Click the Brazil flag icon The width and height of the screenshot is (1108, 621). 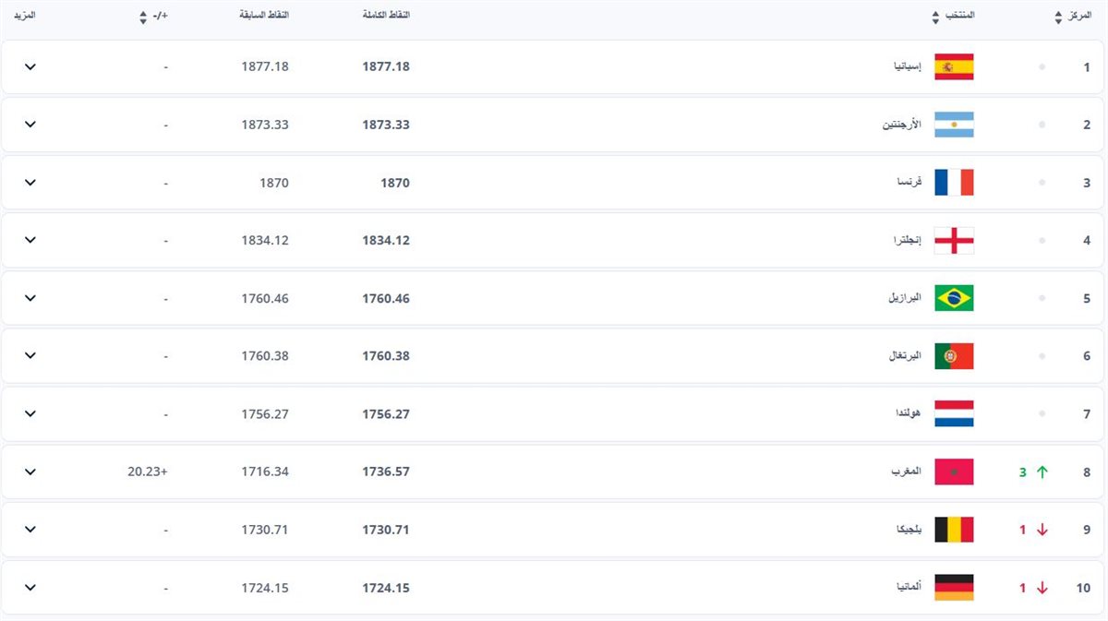954,298
